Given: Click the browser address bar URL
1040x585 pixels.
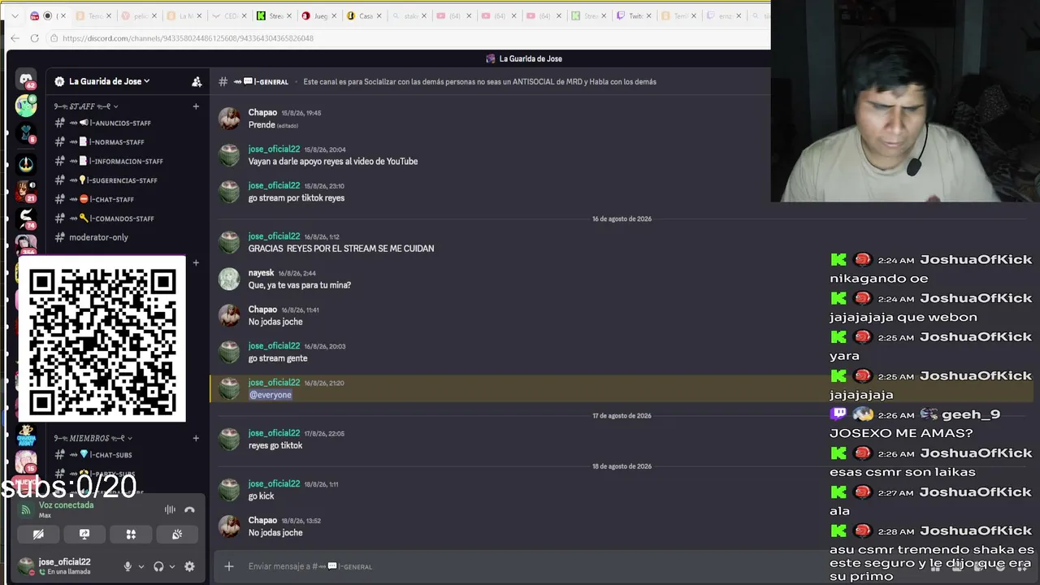Looking at the screenshot, I should point(188,38).
